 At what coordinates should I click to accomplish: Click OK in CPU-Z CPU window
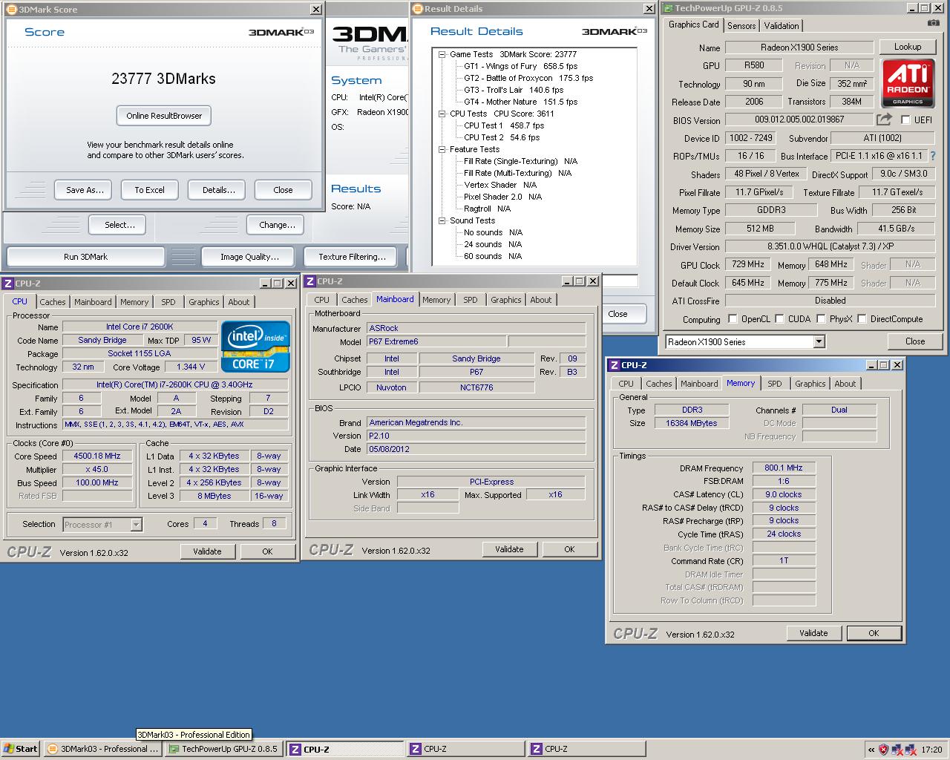pos(267,551)
